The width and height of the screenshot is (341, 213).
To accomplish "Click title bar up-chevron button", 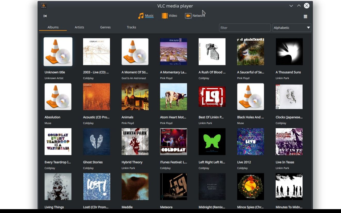I will point(299,6).
